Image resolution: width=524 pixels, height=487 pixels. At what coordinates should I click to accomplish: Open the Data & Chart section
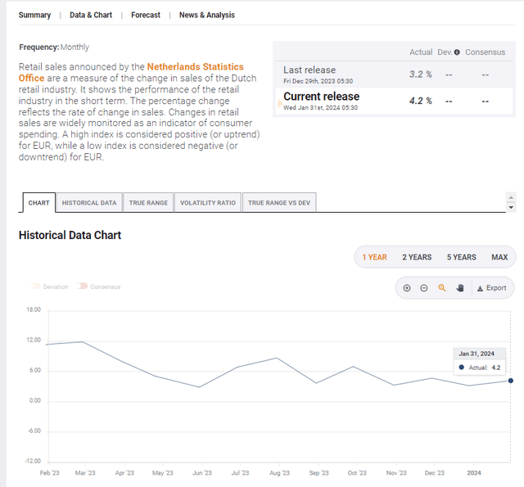click(91, 15)
